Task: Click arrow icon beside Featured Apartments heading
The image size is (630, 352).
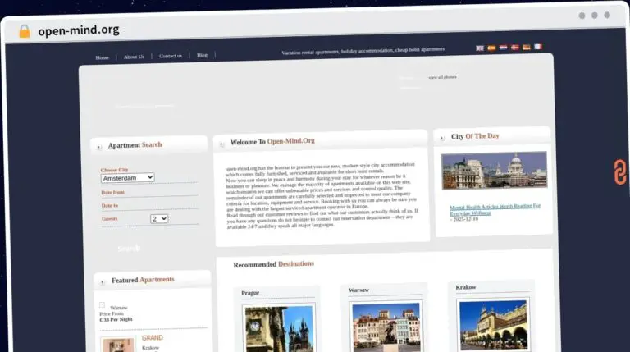Action: pyautogui.click(x=102, y=282)
